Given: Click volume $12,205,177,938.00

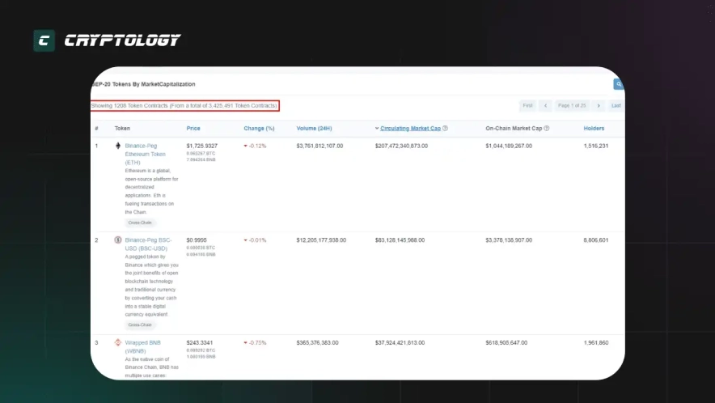Looking at the screenshot, I should click(x=321, y=240).
